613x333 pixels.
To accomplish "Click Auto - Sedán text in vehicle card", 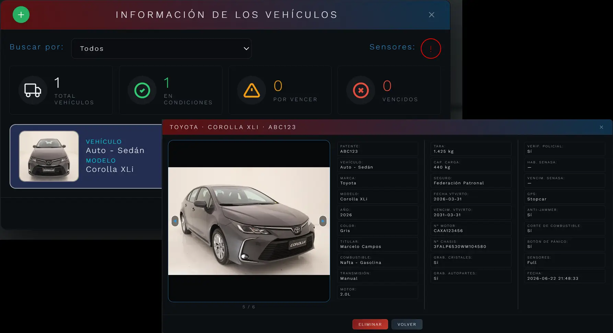I will 115,151.
